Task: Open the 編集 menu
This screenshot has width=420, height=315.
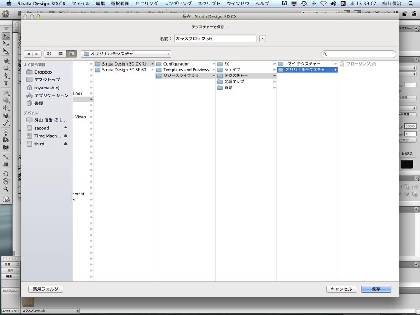Action: point(100,3)
